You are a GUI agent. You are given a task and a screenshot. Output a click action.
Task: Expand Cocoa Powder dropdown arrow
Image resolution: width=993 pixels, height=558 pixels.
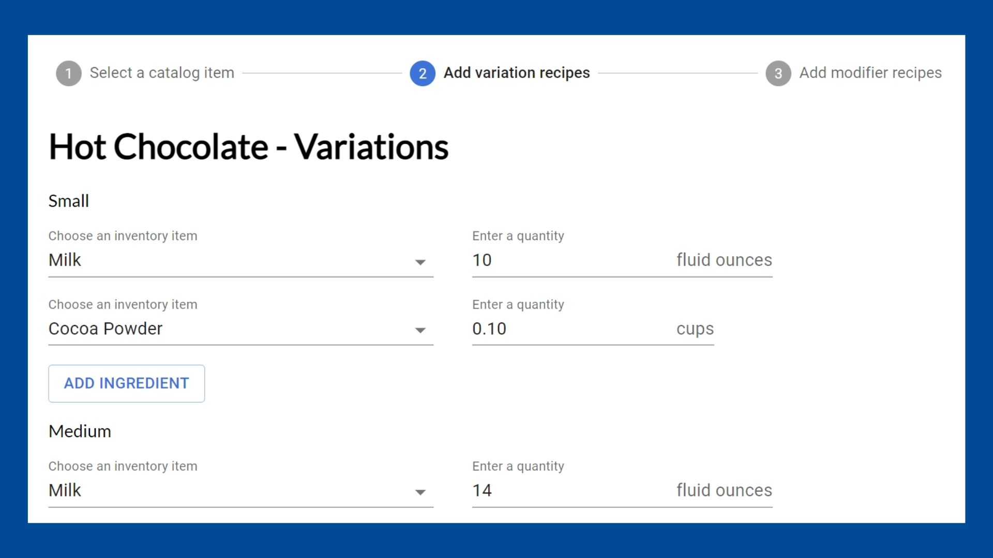tap(420, 331)
